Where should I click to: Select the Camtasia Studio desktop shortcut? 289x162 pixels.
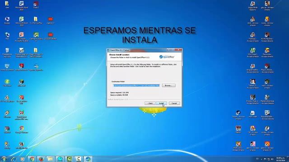(x=36, y=37)
